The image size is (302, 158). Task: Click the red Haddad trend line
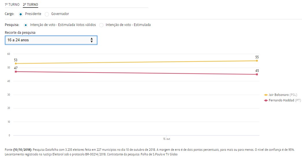136,73
